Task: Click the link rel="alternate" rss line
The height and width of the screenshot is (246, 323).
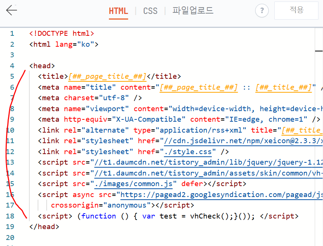Action: (x=180, y=130)
